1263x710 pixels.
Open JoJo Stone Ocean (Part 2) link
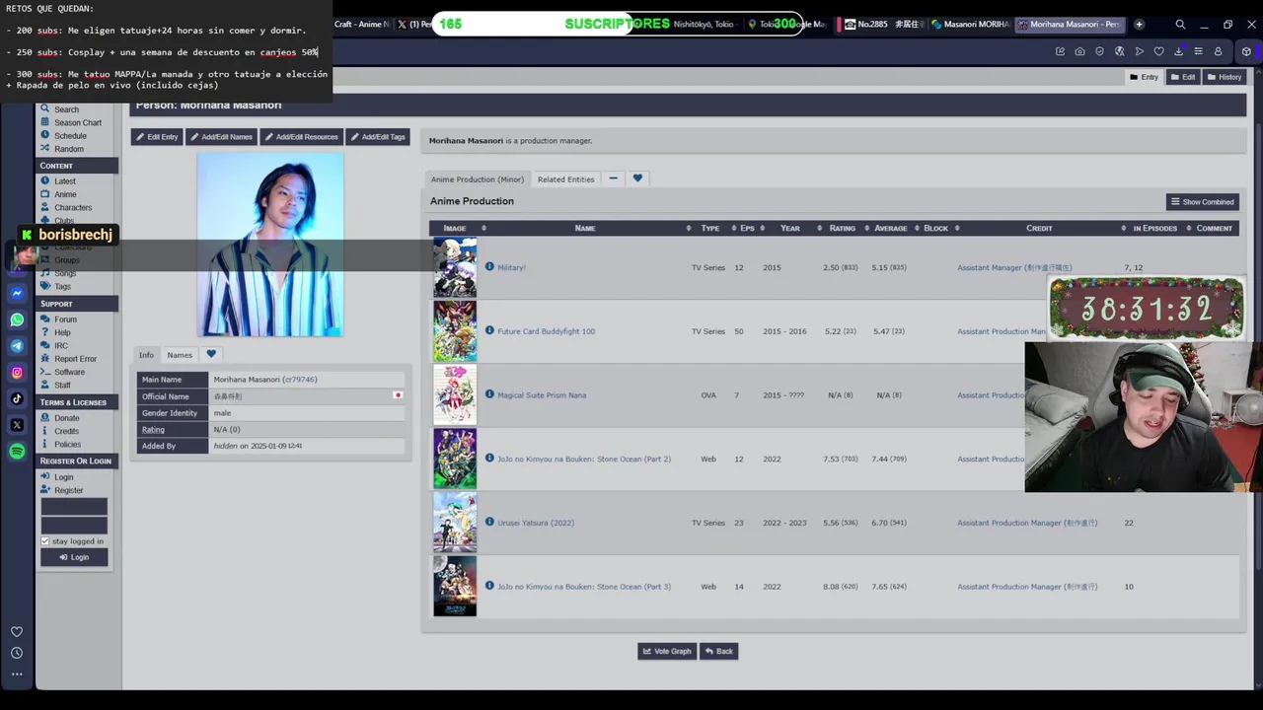584,459
